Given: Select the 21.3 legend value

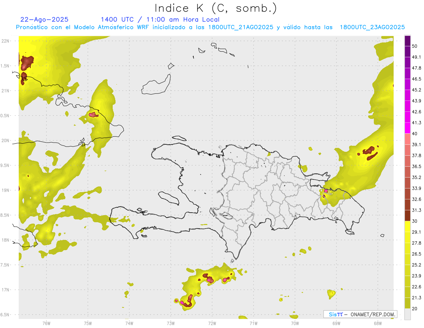Looking at the screenshot, I should (416, 298).
